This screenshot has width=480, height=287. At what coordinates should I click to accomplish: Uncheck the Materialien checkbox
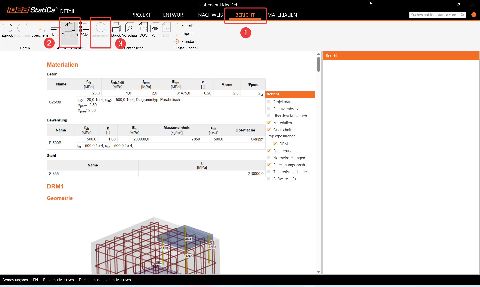point(269,123)
